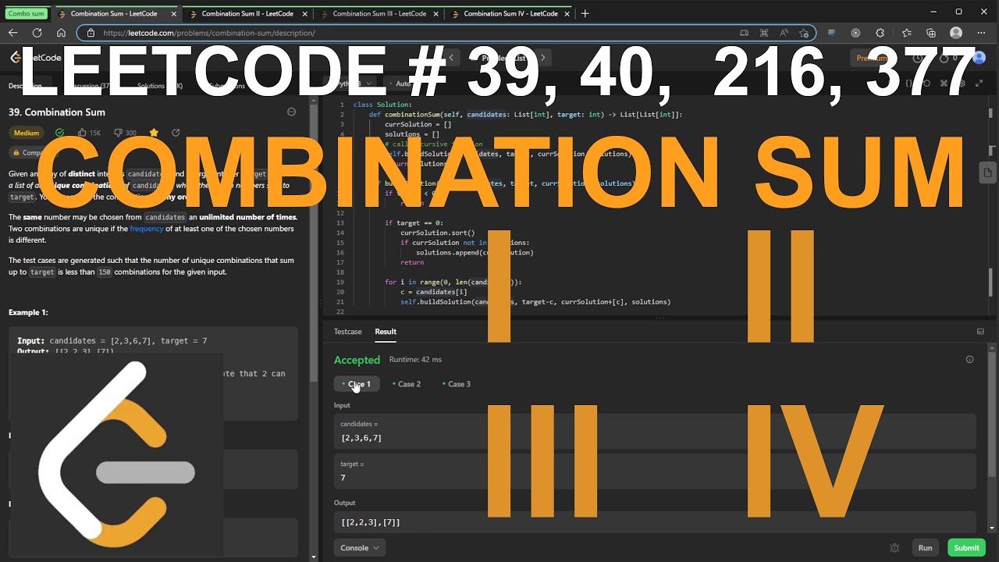Viewport: 999px width, 562px height.
Task: Click the Medium difficulty badge
Action: (27, 133)
